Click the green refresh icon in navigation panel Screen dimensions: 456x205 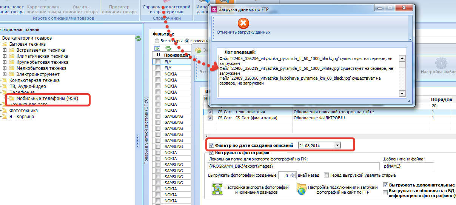pyautogui.click(x=139, y=39)
